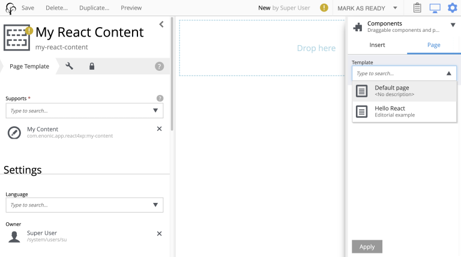
Task: Click the page template content-type icon
Action: point(17,37)
